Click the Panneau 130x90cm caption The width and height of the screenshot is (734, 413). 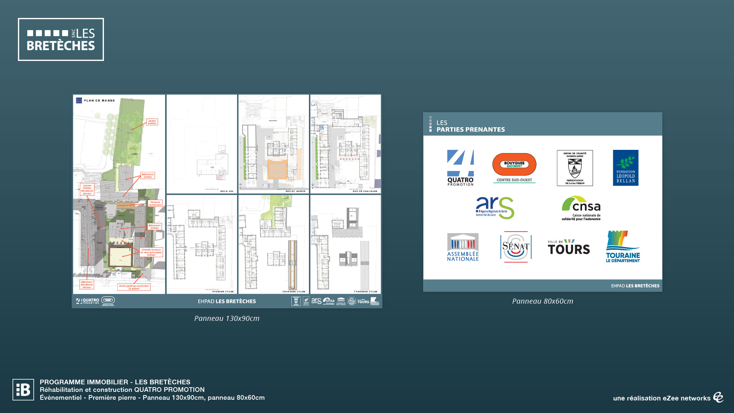tap(227, 318)
